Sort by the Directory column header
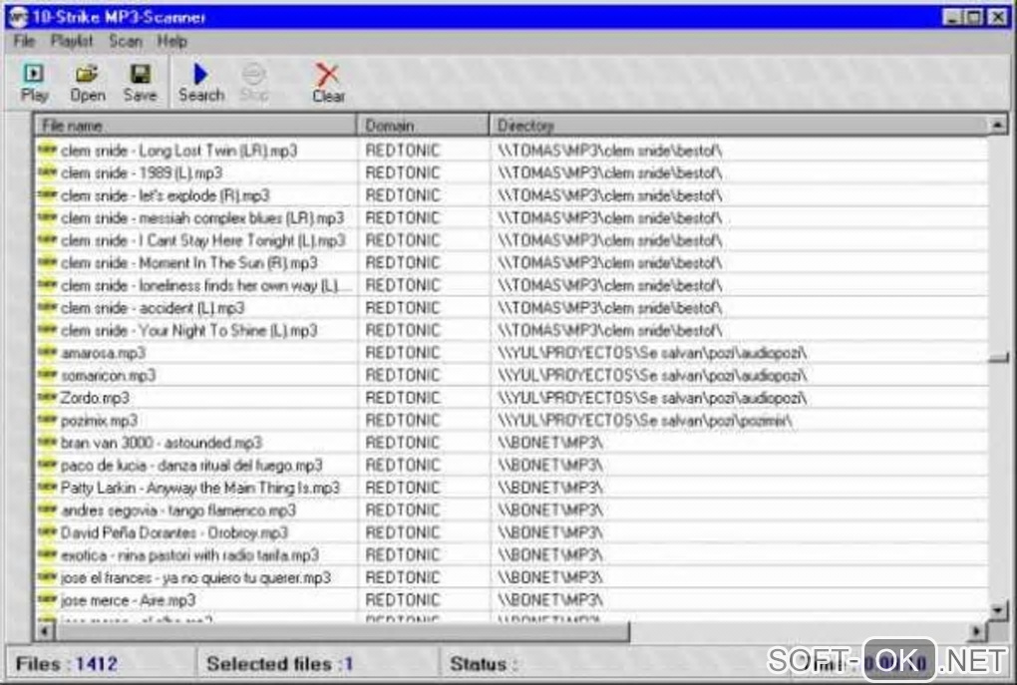1017x685 pixels. pos(739,125)
